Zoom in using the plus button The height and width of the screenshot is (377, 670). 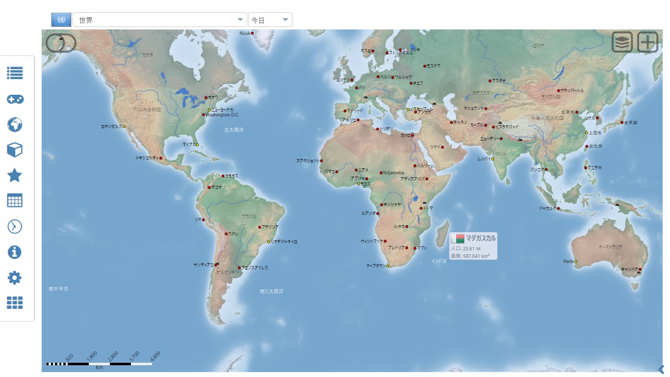coord(647,42)
